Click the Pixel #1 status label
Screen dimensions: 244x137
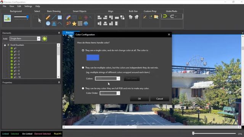(x=58, y=134)
